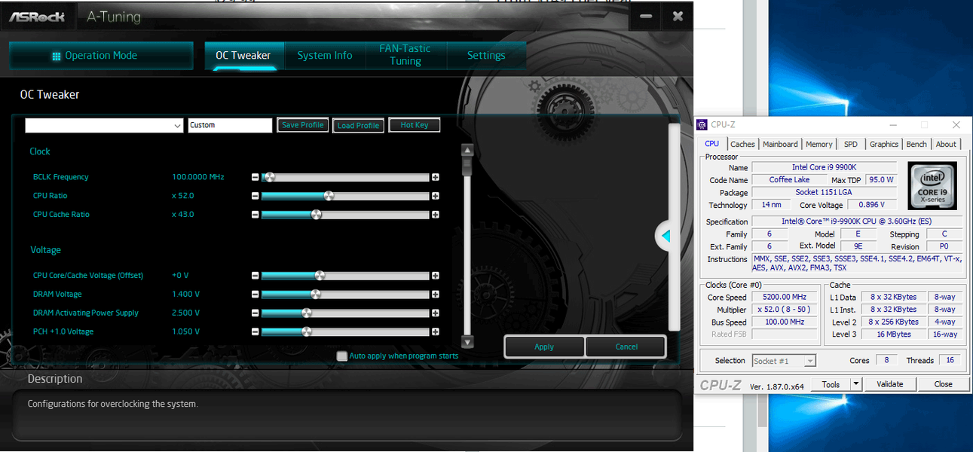
Task: Click the DRAM Voltage slider handle
Action: 316,295
